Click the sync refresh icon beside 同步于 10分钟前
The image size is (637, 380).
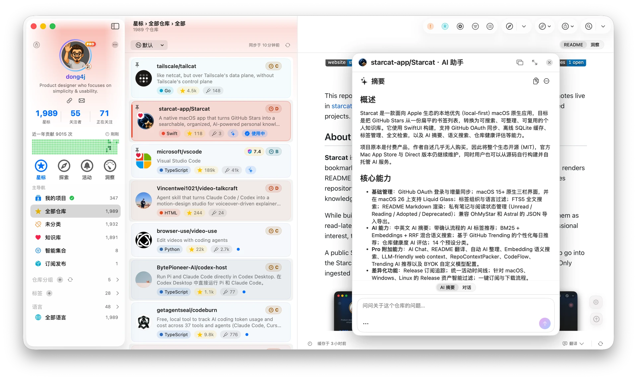pyautogui.click(x=288, y=45)
